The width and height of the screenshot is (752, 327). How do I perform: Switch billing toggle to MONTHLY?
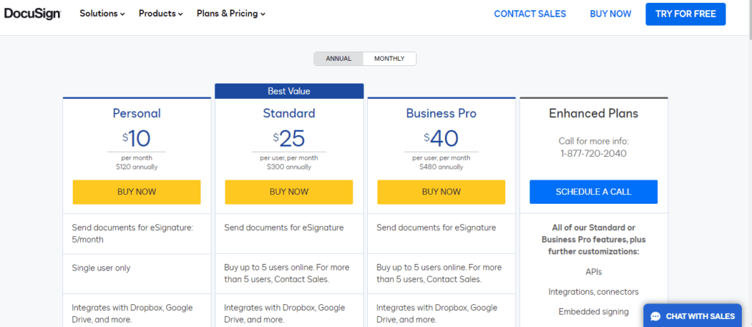click(389, 59)
